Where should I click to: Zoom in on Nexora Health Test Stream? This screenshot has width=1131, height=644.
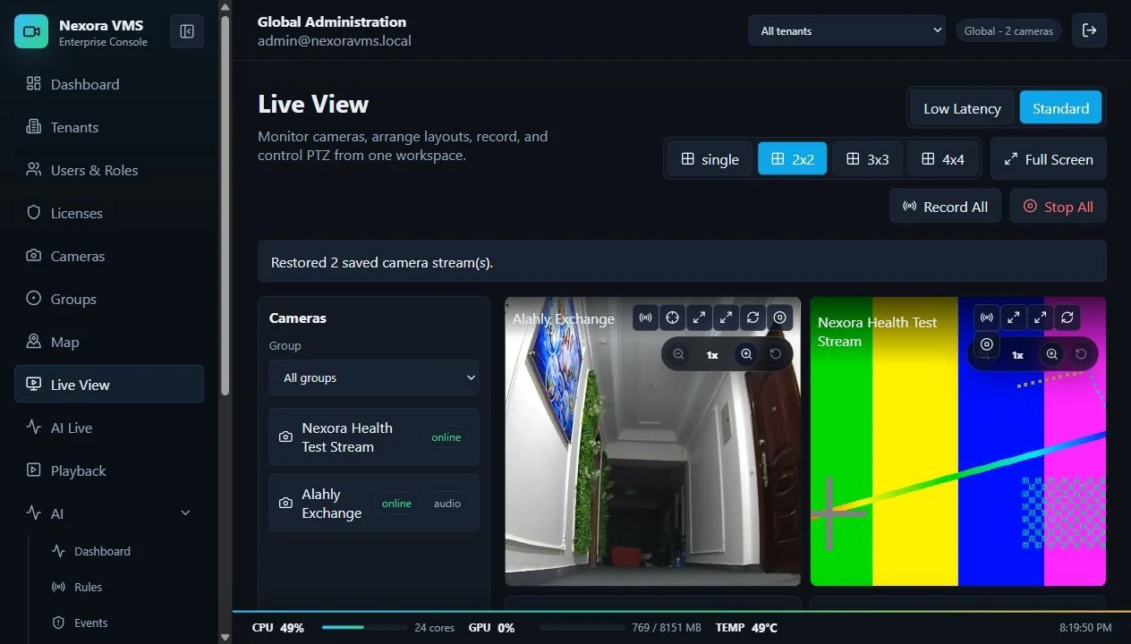tap(1051, 354)
